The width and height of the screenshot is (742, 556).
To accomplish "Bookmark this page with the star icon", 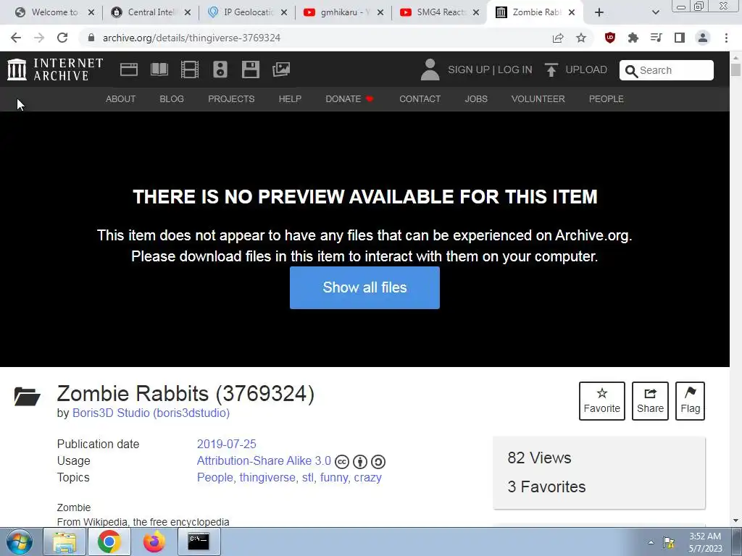I will [581, 38].
